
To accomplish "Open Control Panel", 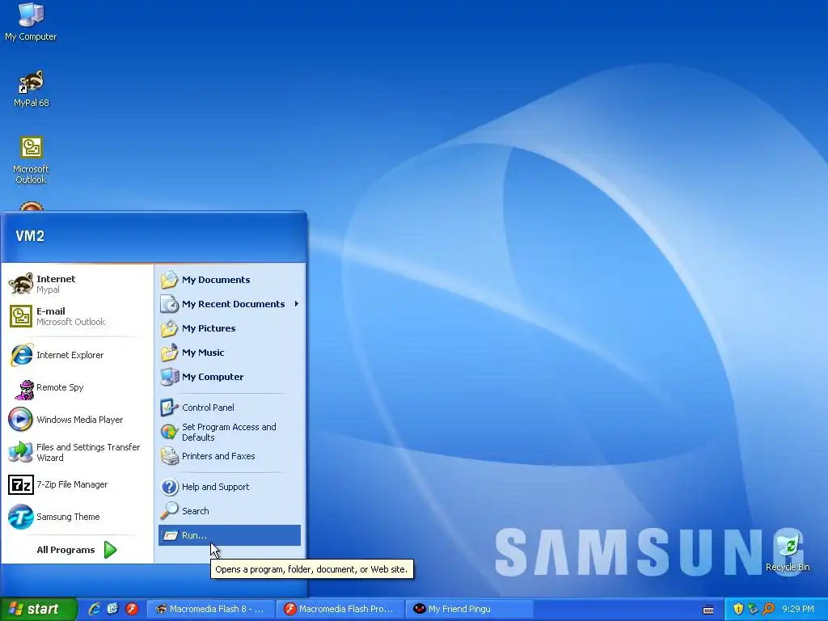I will click(230, 408).
